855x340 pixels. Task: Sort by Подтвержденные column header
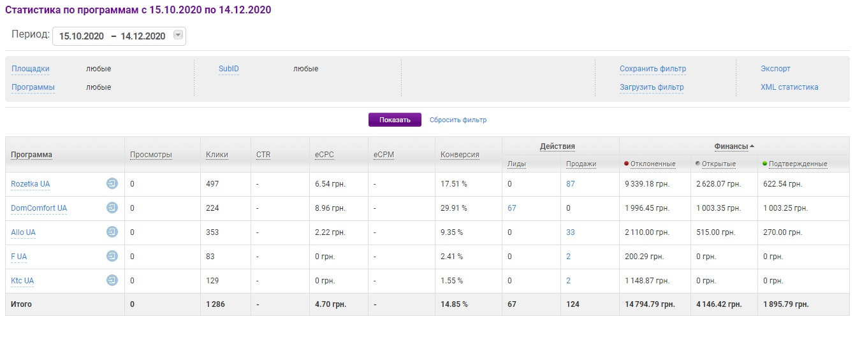(x=798, y=164)
